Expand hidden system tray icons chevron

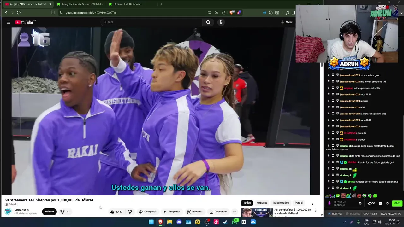(x=345, y=222)
